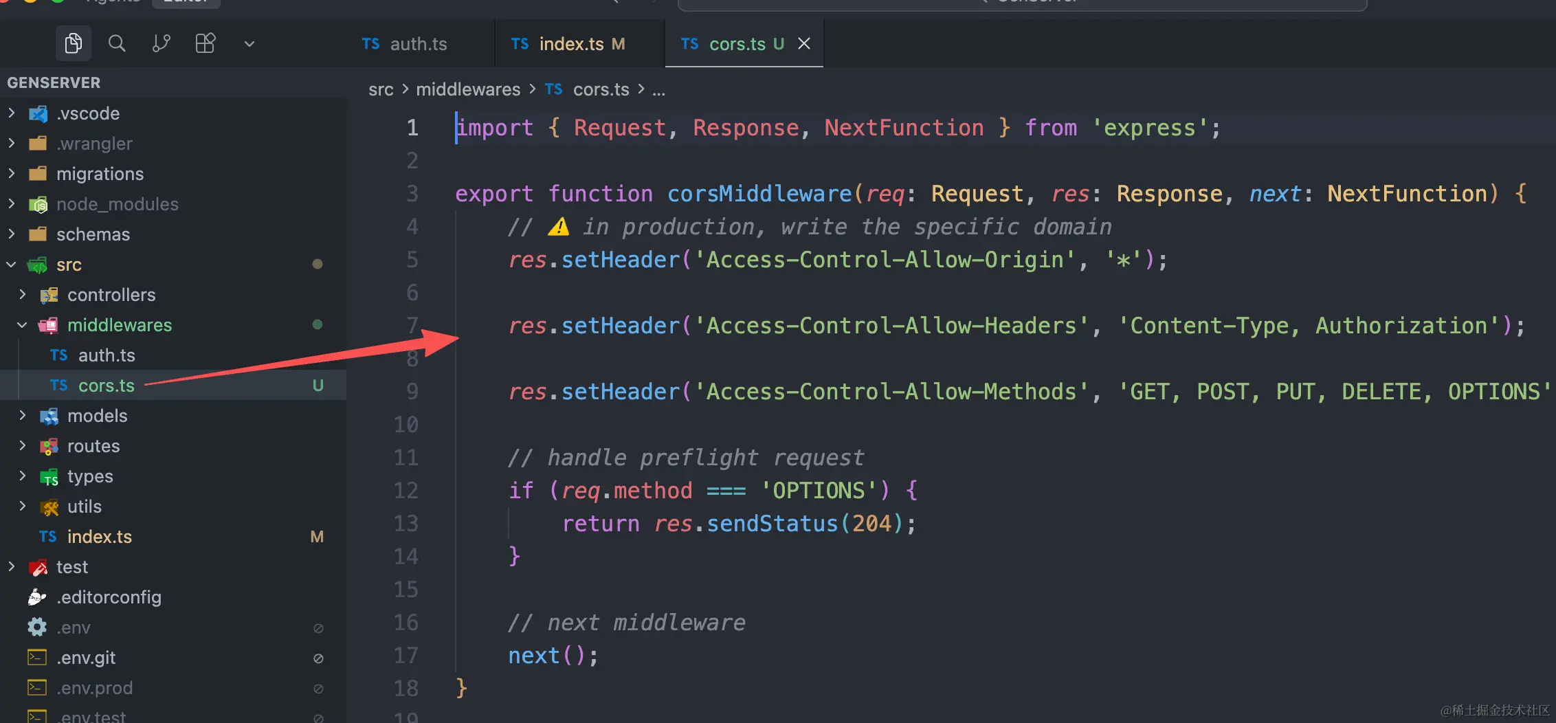Click the .env gear file icon
The width and height of the screenshot is (1556, 723).
tap(37, 627)
